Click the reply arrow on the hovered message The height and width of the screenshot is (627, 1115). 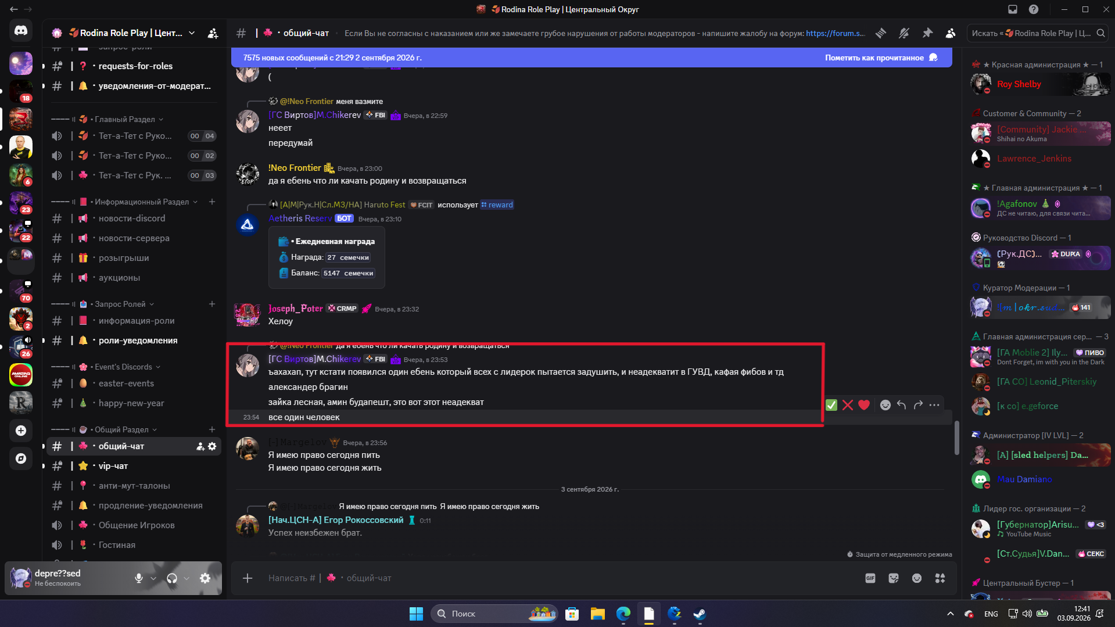tap(901, 405)
